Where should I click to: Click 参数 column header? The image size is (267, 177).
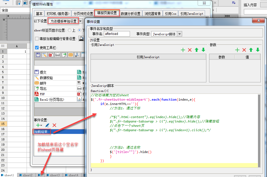222,57
